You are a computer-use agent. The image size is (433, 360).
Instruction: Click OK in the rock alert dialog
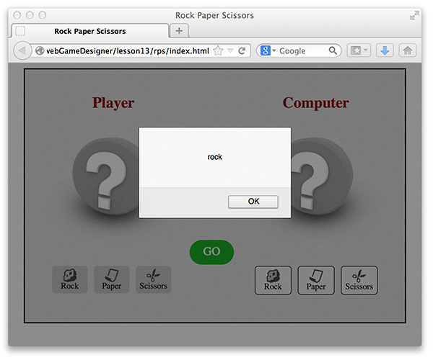coord(253,202)
